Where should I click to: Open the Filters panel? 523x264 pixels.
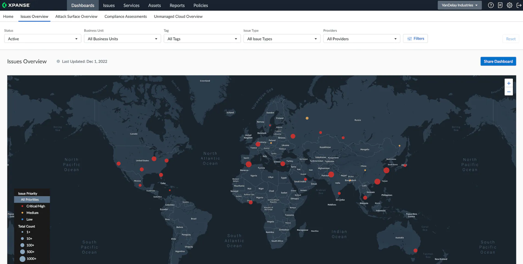coord(415,39)
